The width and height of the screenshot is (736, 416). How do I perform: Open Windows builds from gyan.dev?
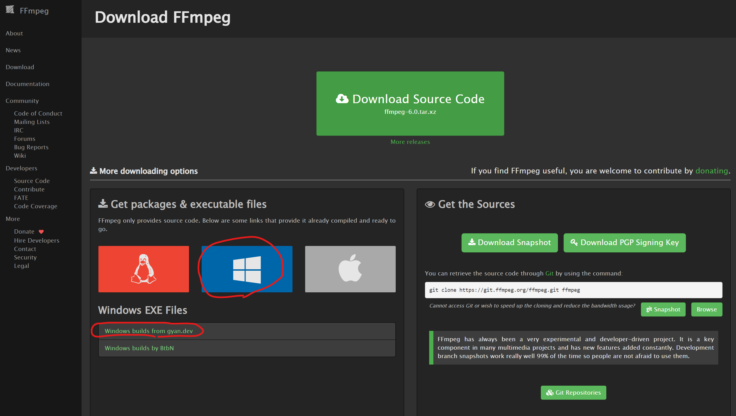tap(148, 331)
